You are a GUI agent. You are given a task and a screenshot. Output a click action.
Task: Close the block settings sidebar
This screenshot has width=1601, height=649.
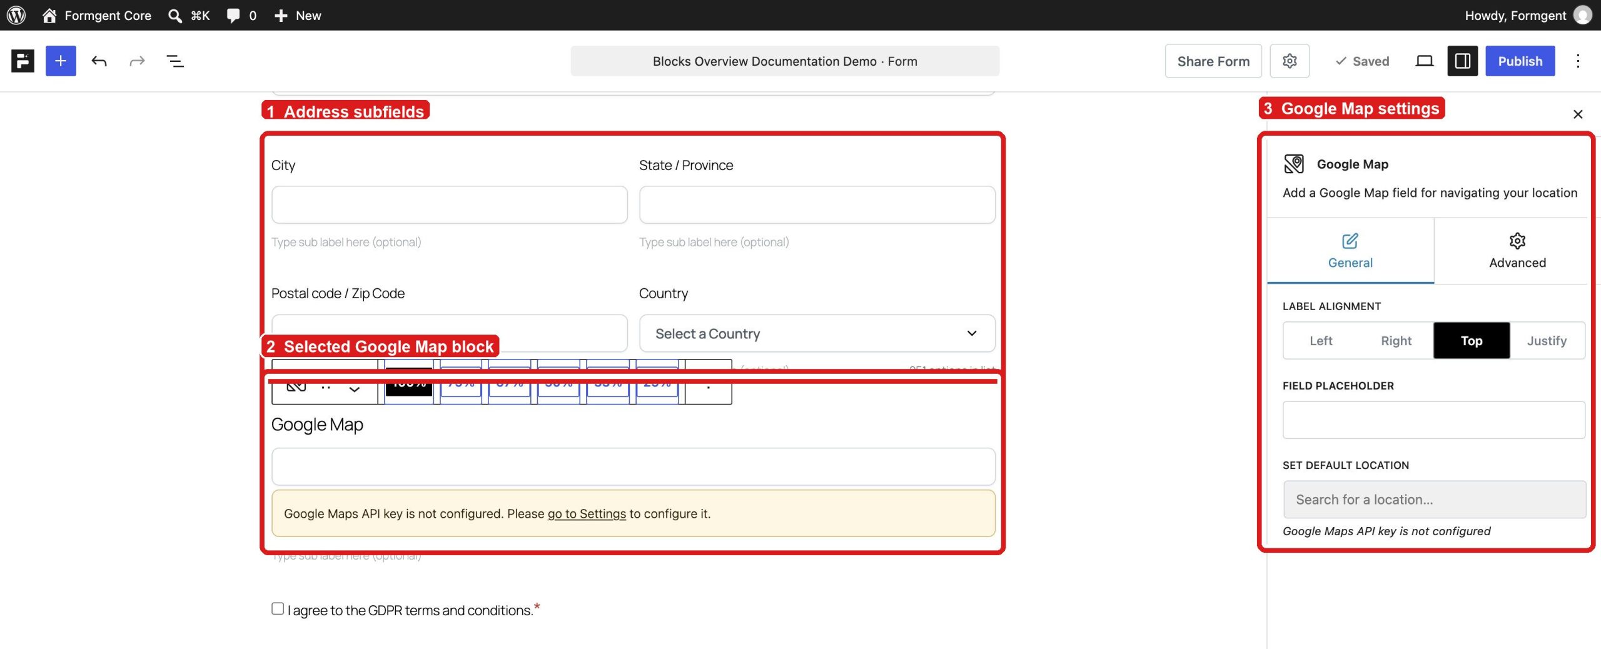point(1577,114)
